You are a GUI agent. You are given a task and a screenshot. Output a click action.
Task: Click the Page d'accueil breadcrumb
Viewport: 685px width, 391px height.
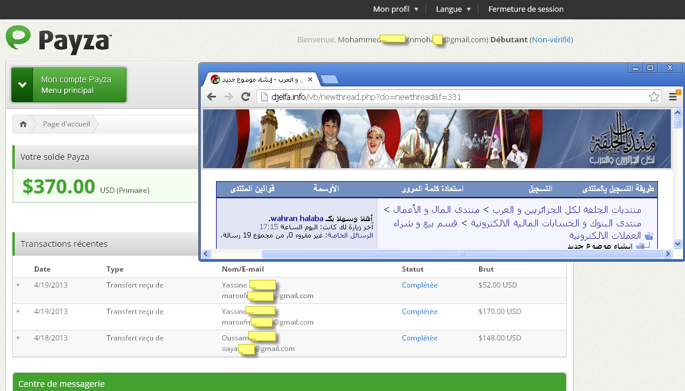66,125
